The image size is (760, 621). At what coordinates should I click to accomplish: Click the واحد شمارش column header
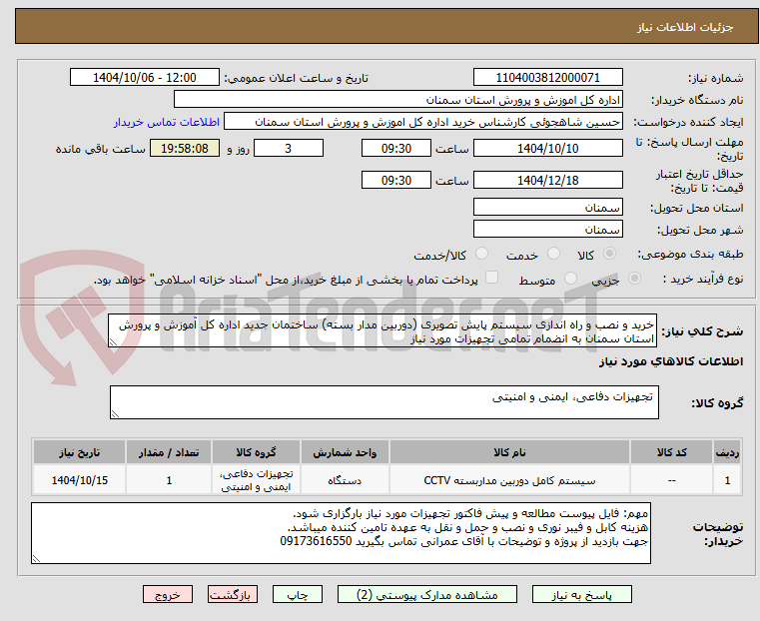pyautogui.click(x=345, y=452)
